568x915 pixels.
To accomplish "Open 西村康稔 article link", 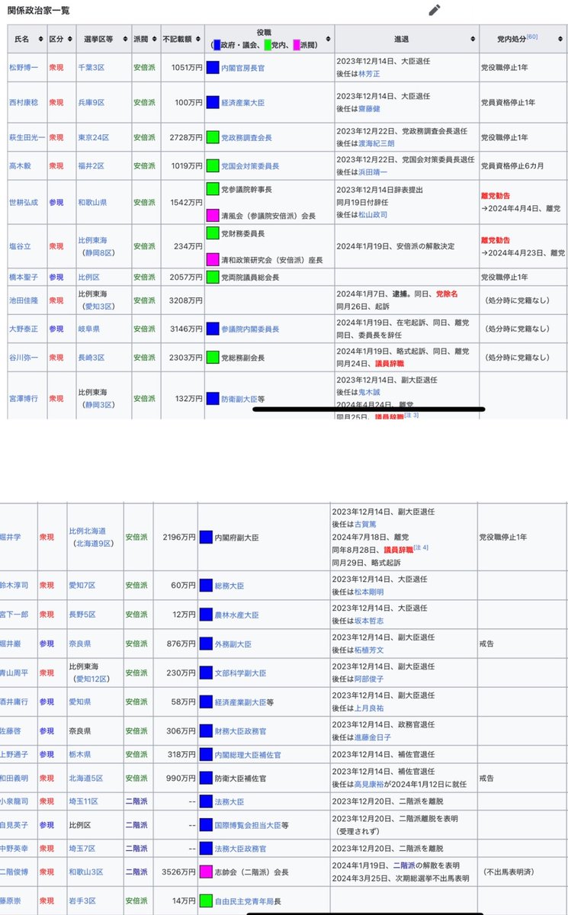I will [25, 102].
